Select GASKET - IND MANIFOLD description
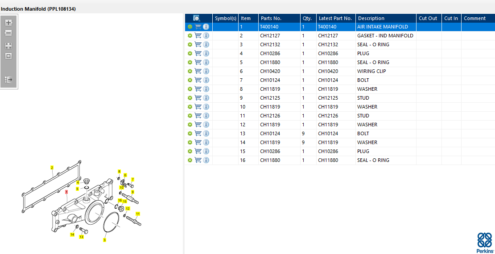This screenshot has width=495, height=254. pyautogui.click(x=385, y=36)
